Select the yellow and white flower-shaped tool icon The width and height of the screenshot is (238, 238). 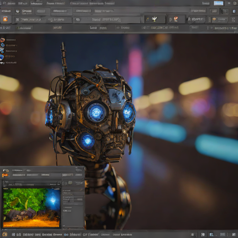154,19
